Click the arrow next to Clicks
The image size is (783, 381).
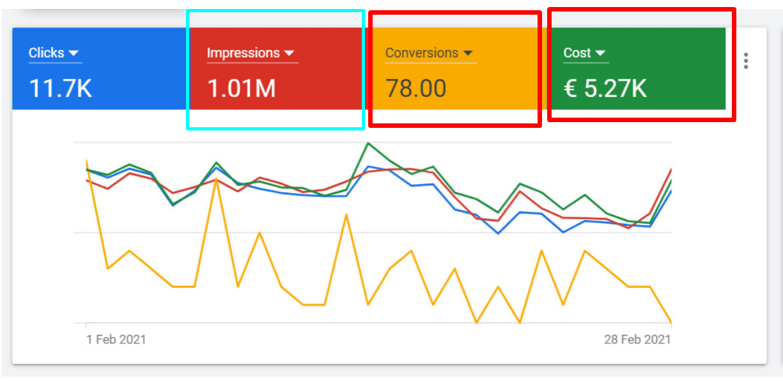coord(74,53)
